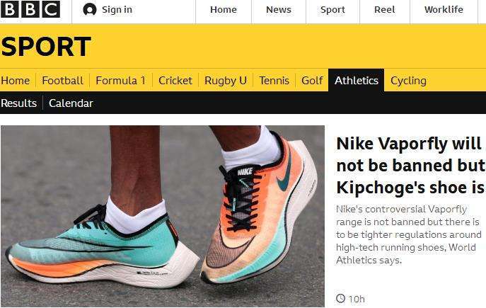Open the Nike running shoes article image

(x=163, y=216)
